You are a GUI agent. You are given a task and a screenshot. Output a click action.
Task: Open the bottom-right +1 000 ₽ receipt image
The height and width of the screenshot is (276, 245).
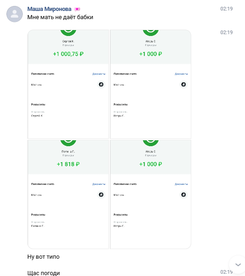151,194
